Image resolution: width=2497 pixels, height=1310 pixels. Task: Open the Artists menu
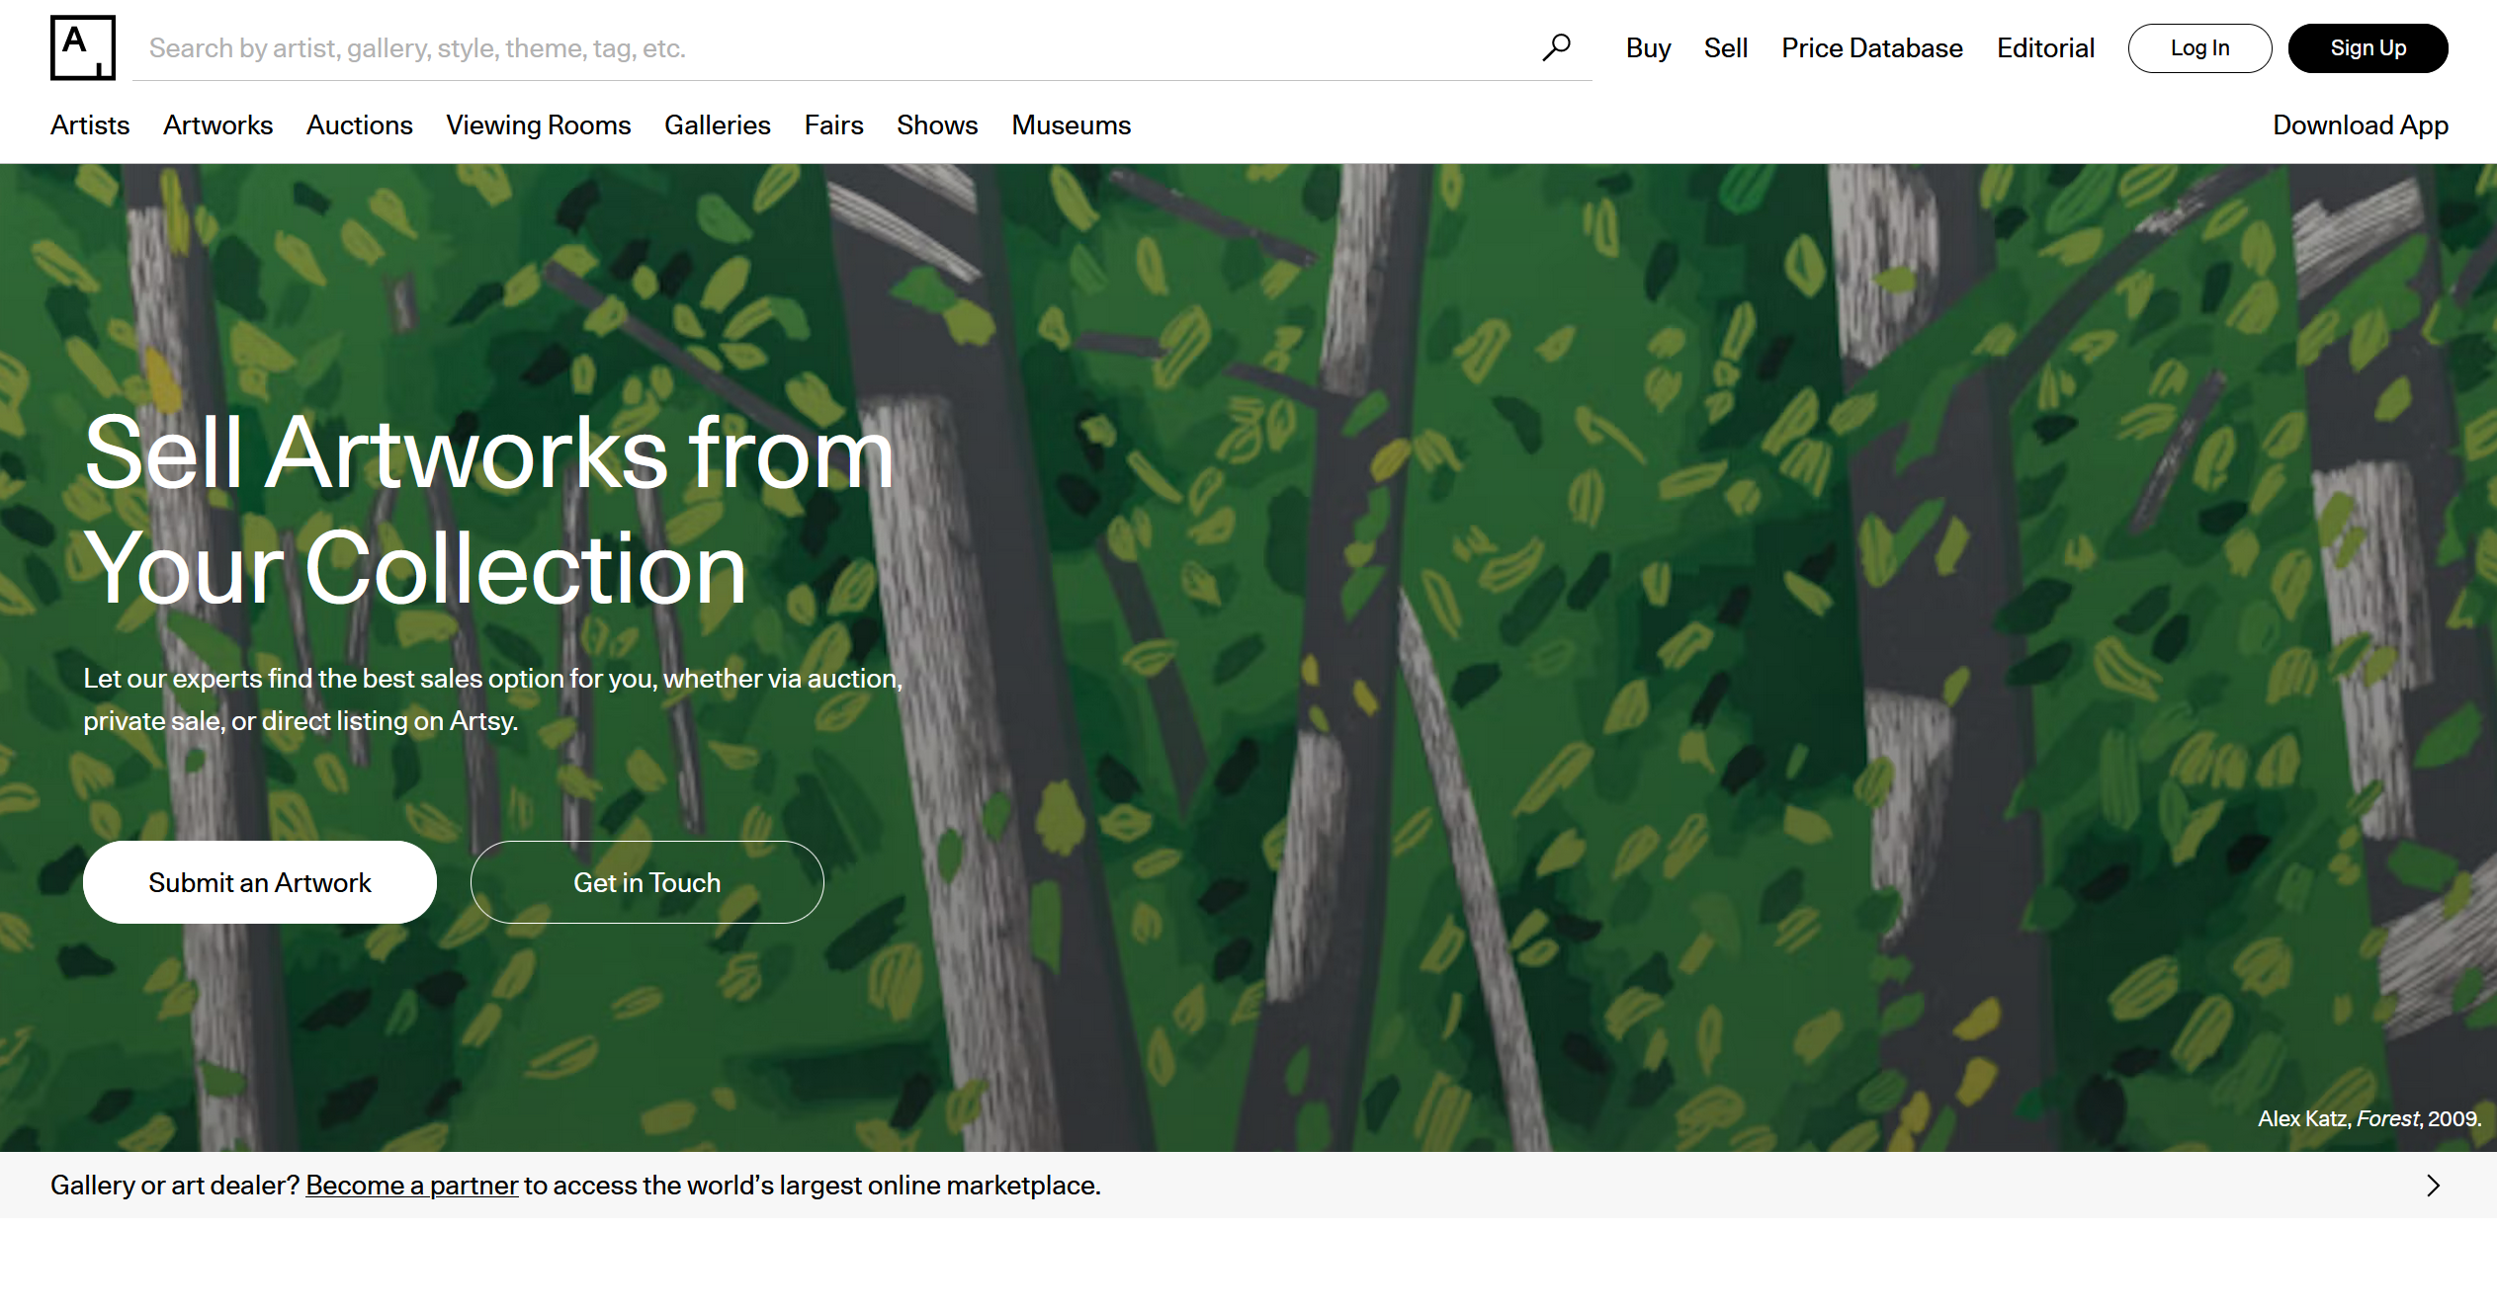click(90, 124)
